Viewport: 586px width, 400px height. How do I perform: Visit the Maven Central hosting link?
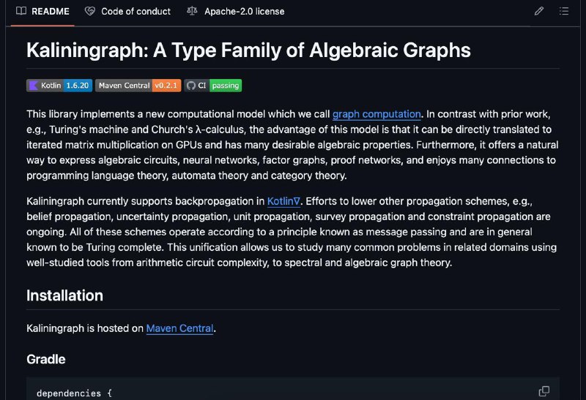pos(179,328)
